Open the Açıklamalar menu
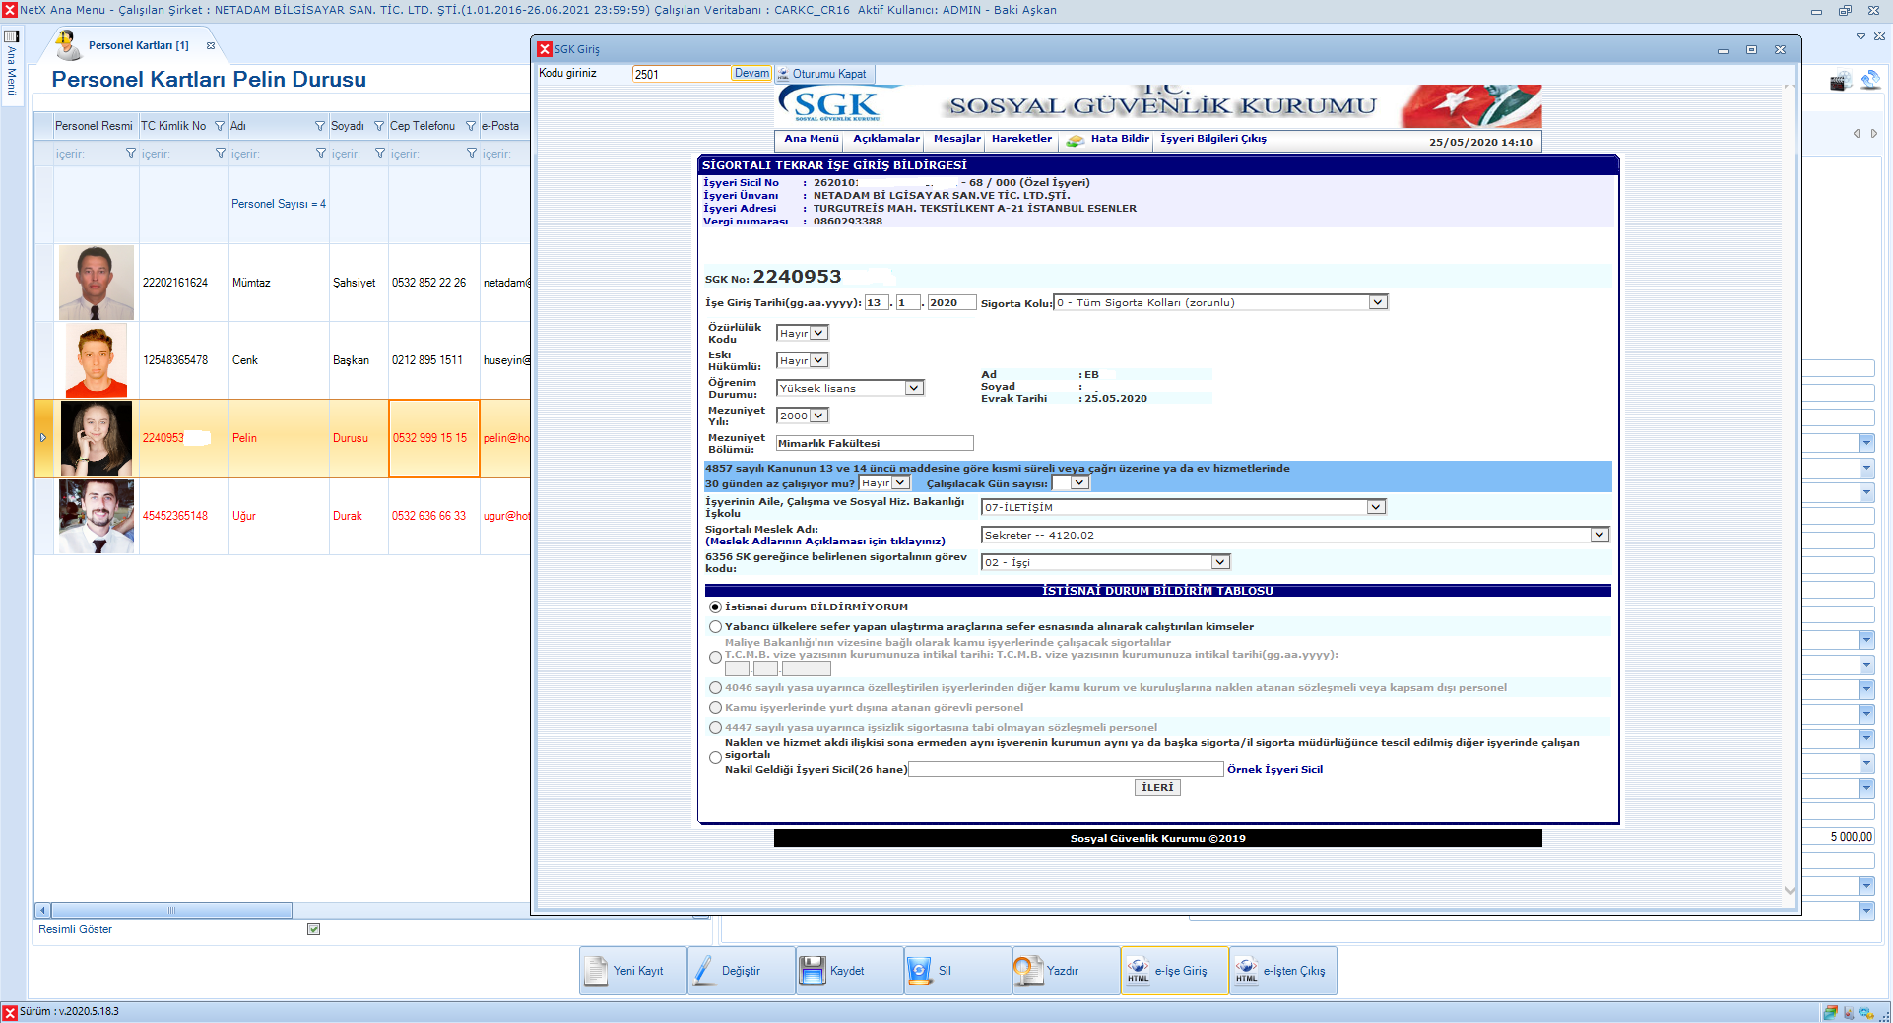1893x1023 pixels. click(x=886, y=139)
